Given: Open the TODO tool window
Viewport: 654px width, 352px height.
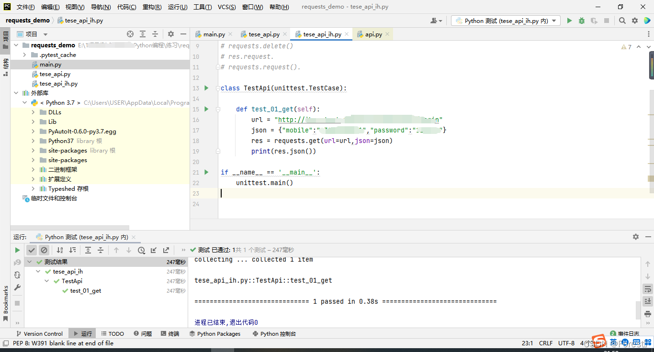Looking at the screenshot, I should pos(112,333).
